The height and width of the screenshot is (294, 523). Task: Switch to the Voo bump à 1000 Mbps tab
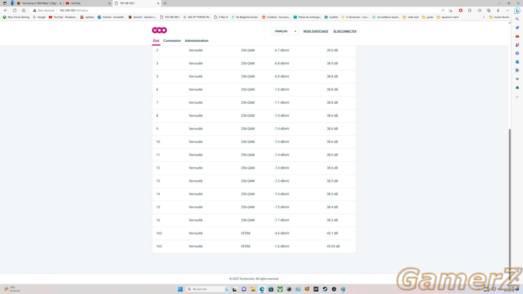[x=39, y=3]
